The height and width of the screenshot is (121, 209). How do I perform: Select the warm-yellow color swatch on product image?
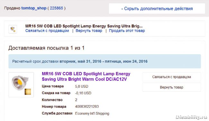28,92
